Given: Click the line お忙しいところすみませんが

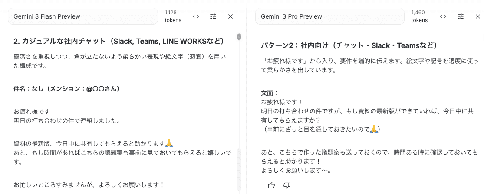Looking at the screenshot, I should [x=89, y=185].
